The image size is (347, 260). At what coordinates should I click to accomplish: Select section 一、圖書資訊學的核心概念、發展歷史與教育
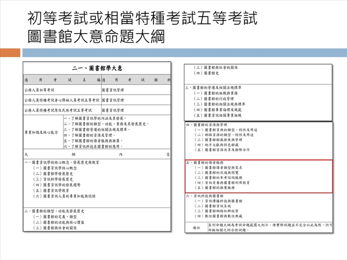coord(62,162)
